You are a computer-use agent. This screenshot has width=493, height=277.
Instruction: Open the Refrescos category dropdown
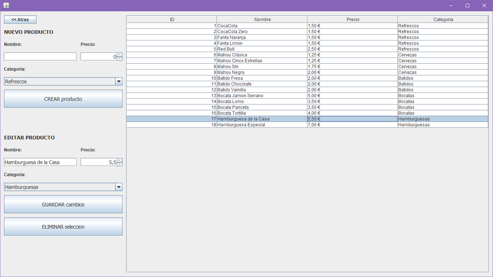(63, 82)
